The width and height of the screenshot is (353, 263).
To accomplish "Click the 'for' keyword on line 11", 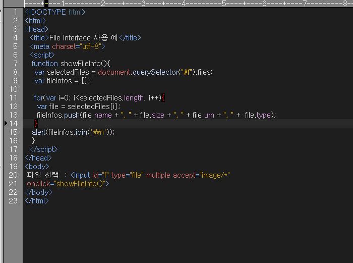I will (38, 98).
